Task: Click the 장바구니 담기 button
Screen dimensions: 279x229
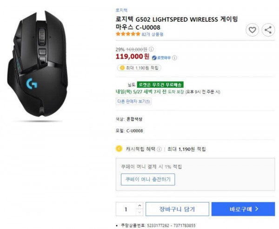Action: [x=177, y=209]
